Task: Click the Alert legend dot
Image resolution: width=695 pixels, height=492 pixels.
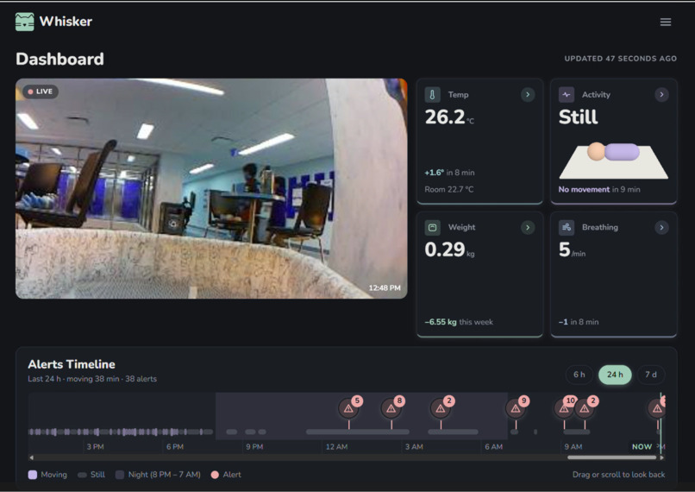Action: click(x=215, y=475)
